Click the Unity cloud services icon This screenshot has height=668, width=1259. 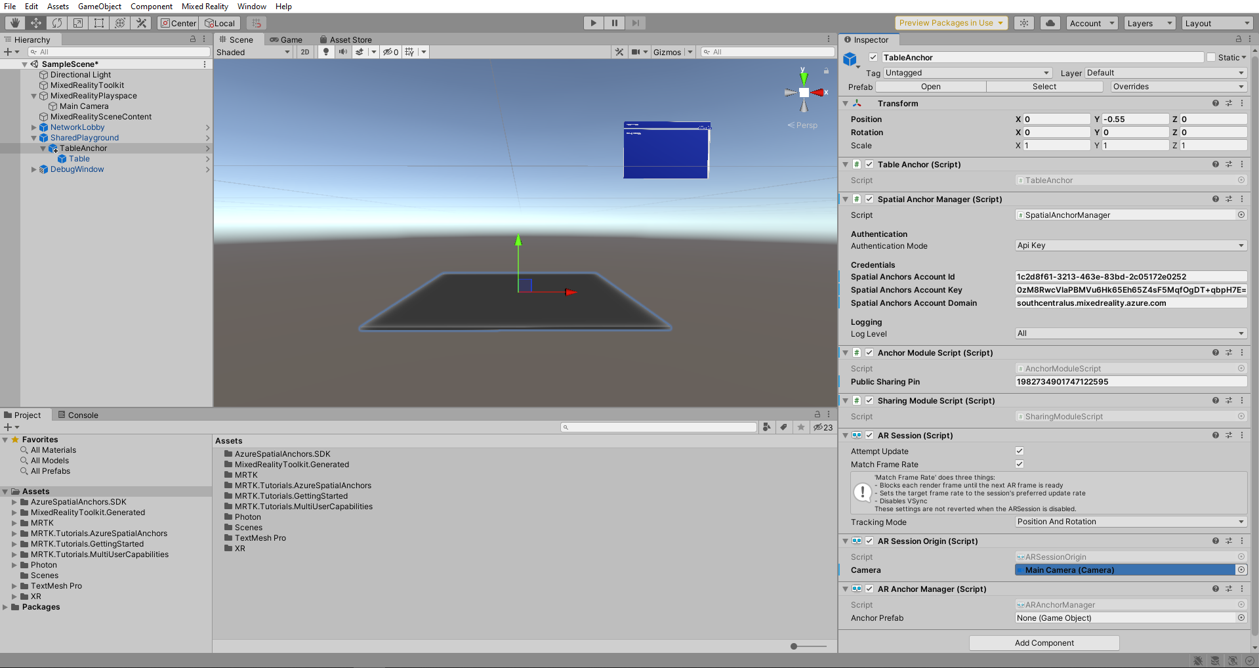pos(1049,22)
